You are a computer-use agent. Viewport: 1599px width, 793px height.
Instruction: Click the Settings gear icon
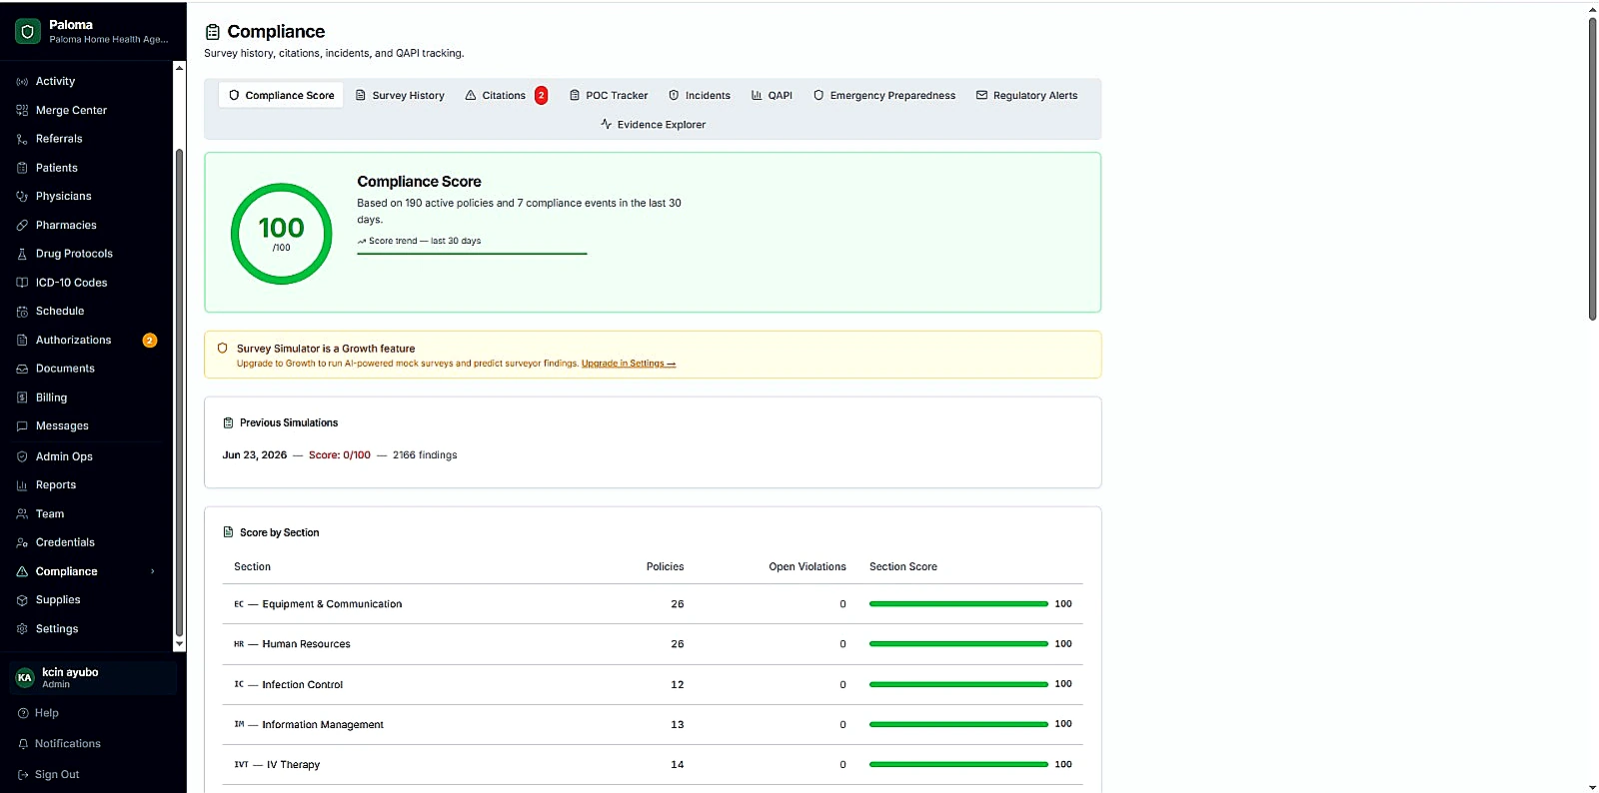tap(22, 629)
